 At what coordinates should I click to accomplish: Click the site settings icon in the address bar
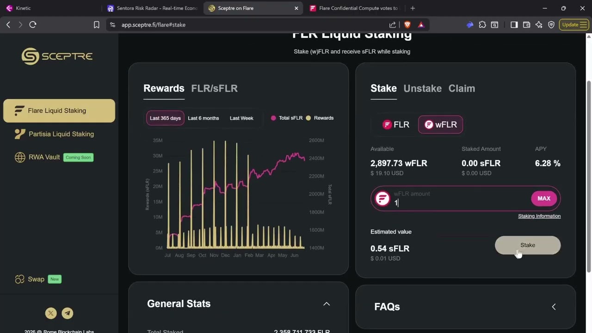(112, 25)
